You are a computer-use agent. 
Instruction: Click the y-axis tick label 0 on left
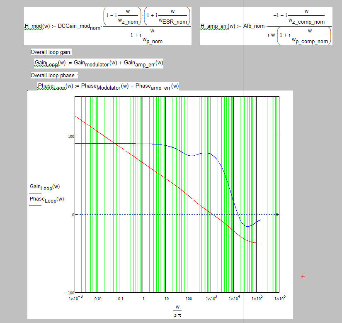coord(73,215)
